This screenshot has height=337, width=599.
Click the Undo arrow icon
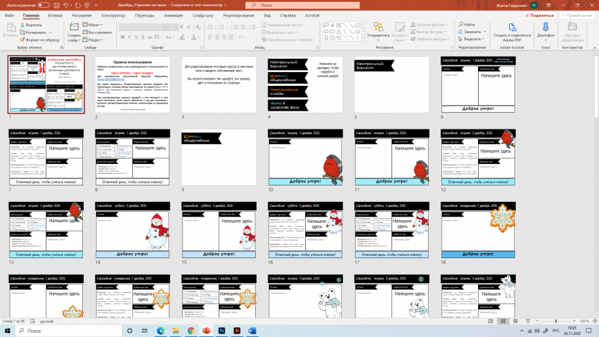coord(67,5)
